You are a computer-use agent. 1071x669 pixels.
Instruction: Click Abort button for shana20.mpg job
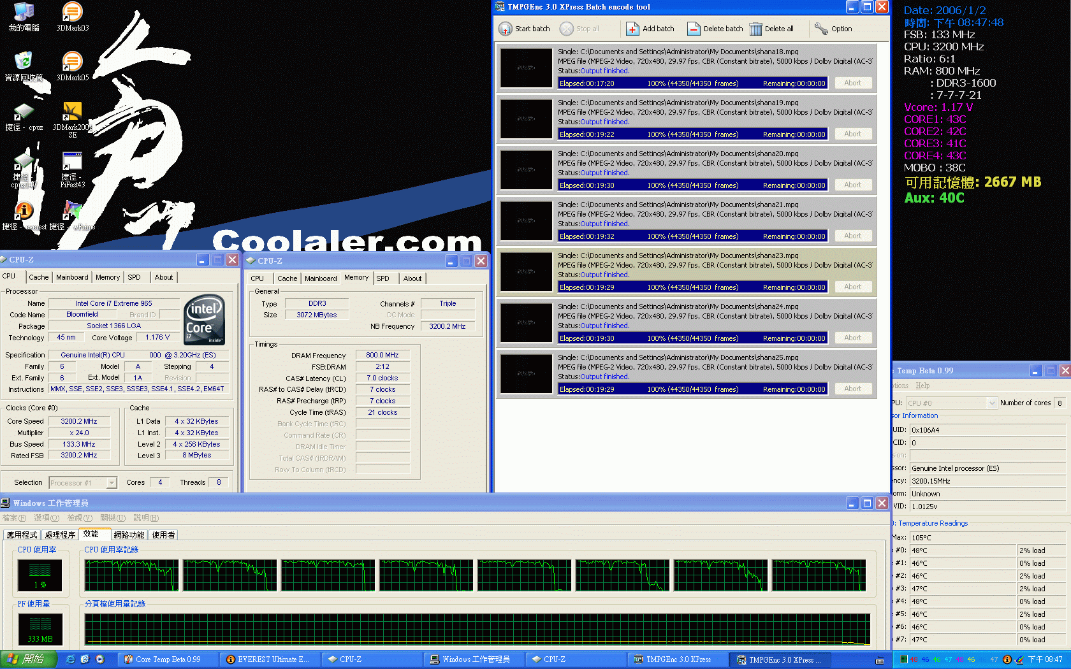853,185
